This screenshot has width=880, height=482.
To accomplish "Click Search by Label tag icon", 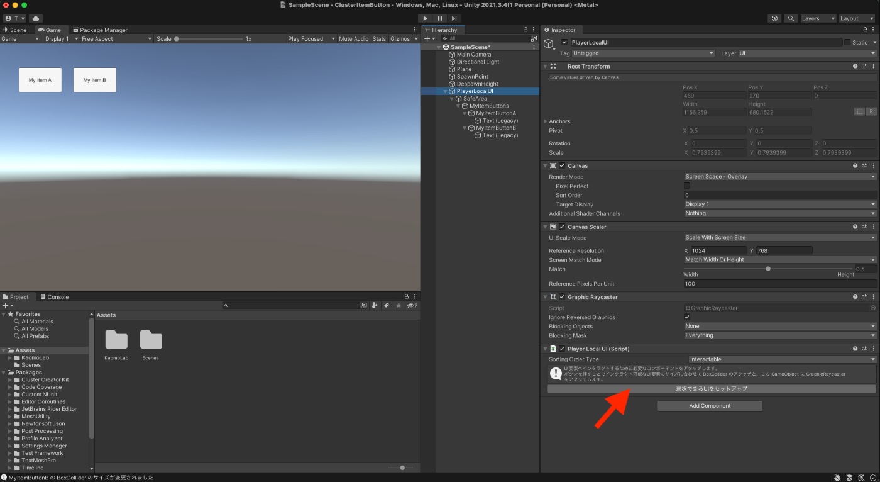I will (387, 305).
